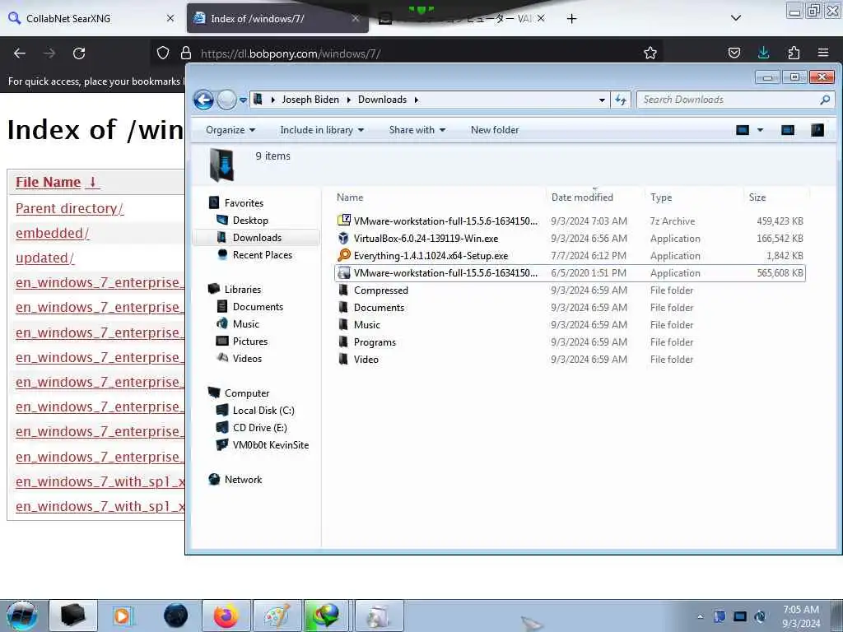Open the Music library in navigation pane

(245, 323)
